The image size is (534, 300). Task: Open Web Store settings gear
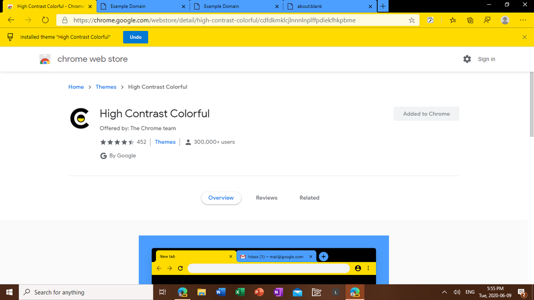point(467,59)
